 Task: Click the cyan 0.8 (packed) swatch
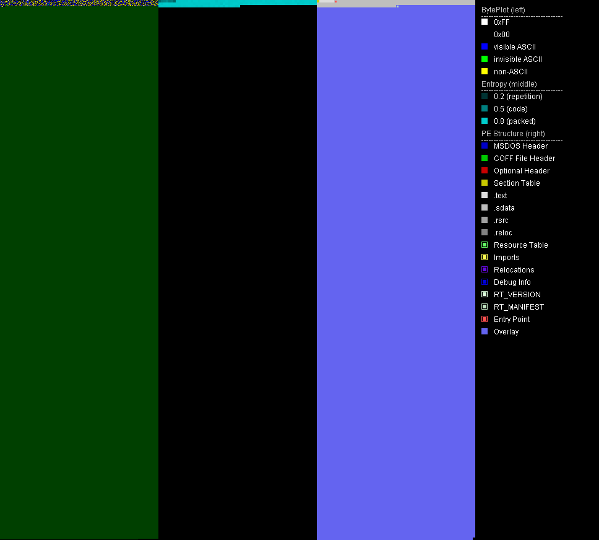[485, 121]
